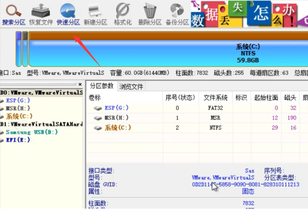Click the drive icon beside ESP(G:) in tree
Image resolution: width=308 pixels, height=209 pixels.
pyautogui.click(x=2, y=101)
